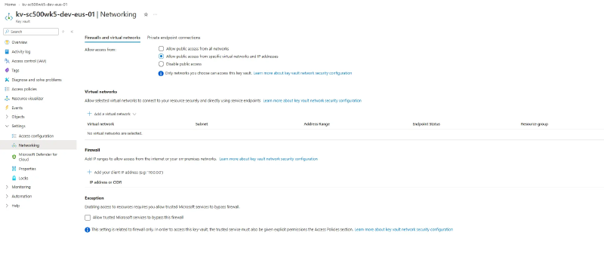Open Overview from the sidebar menu
The image size is (604, 272).
[20, 42]
